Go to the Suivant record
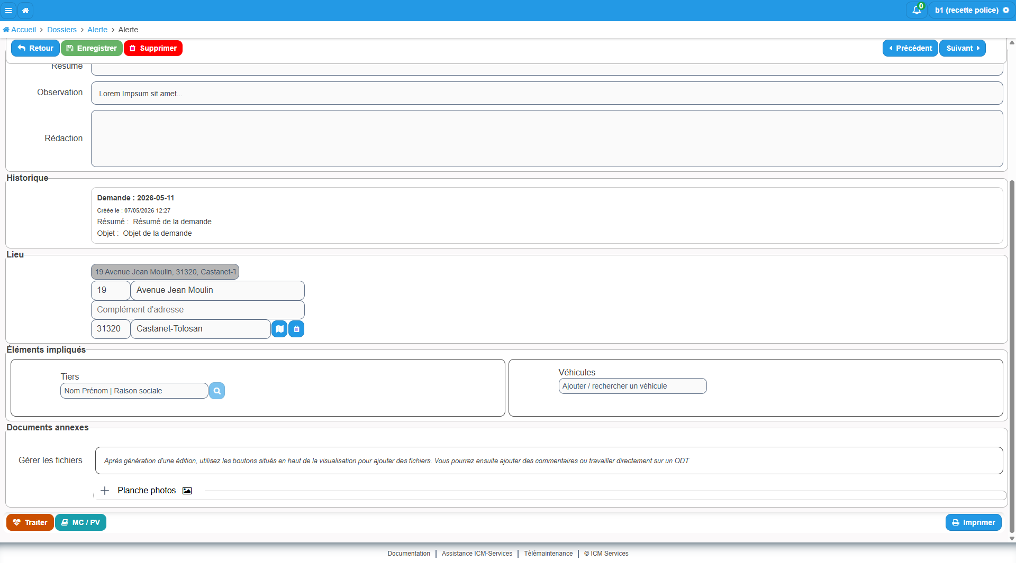This screenshot has height=571, width=1016. click(x=963, y=48)
